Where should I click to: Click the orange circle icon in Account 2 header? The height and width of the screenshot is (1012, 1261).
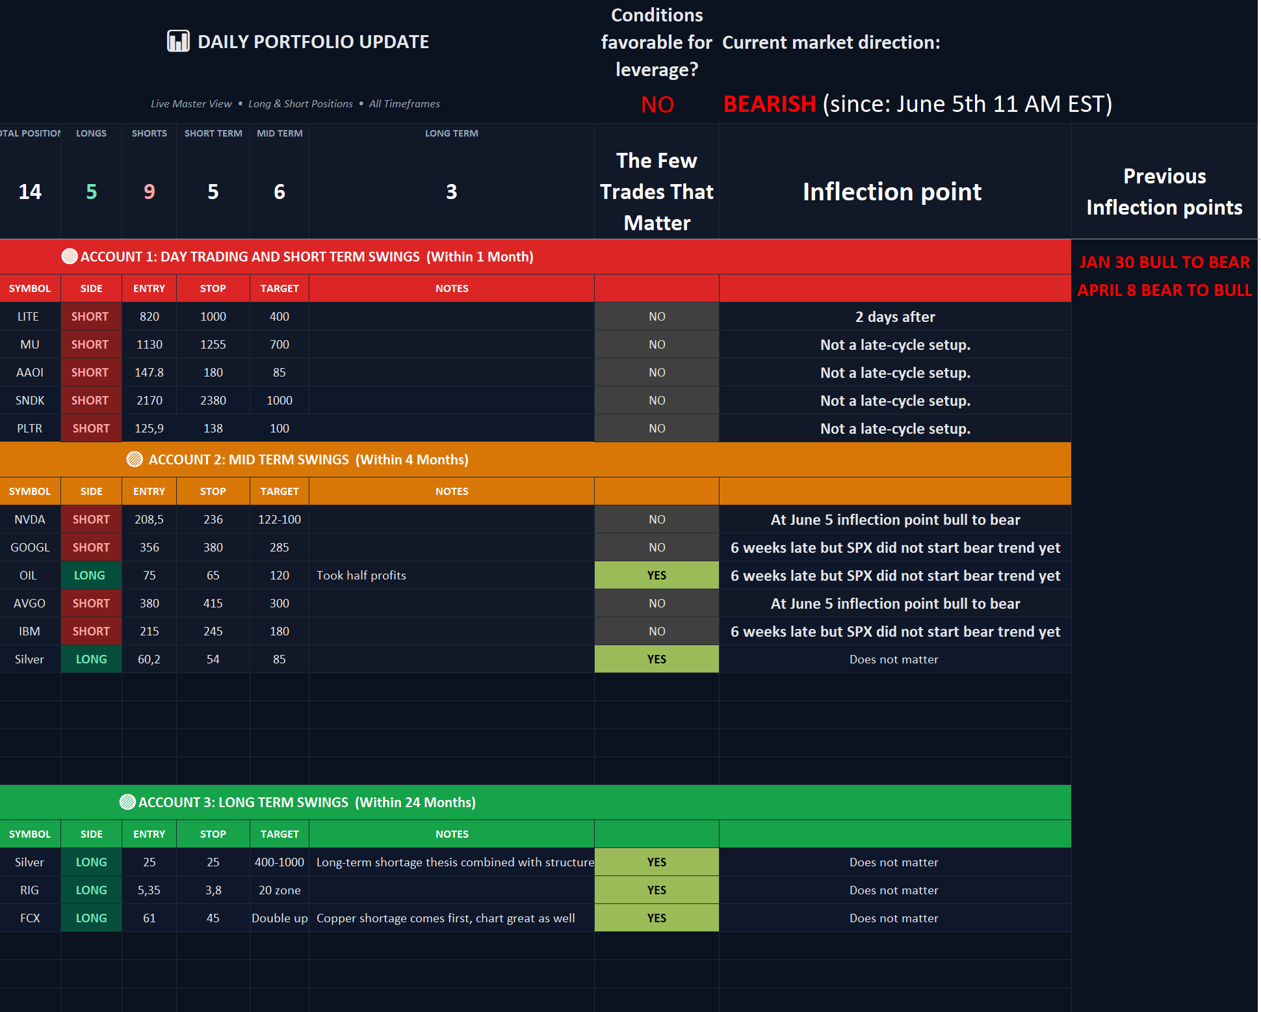[135, 459]
